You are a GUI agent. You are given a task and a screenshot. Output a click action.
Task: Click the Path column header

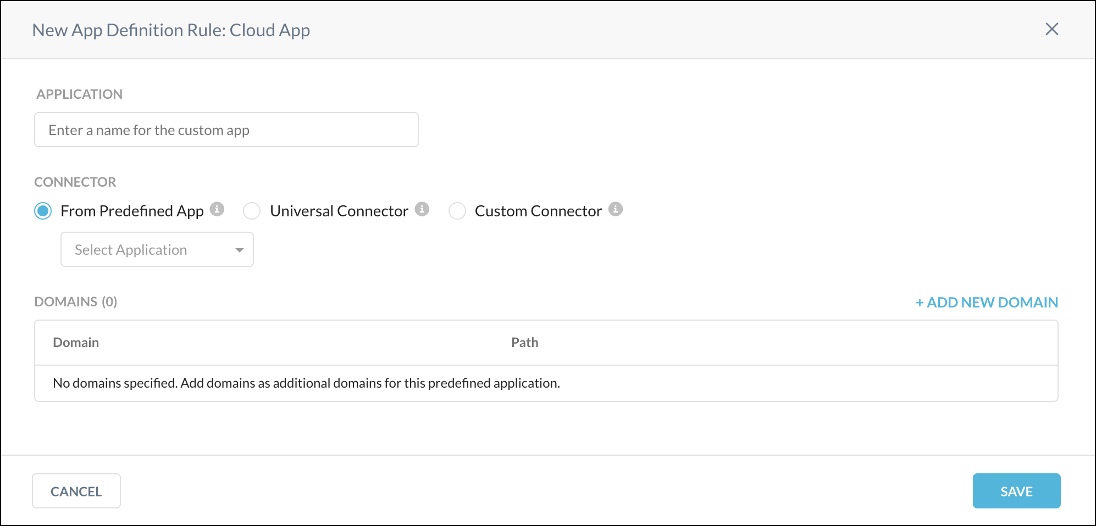(x=524, y=343)
